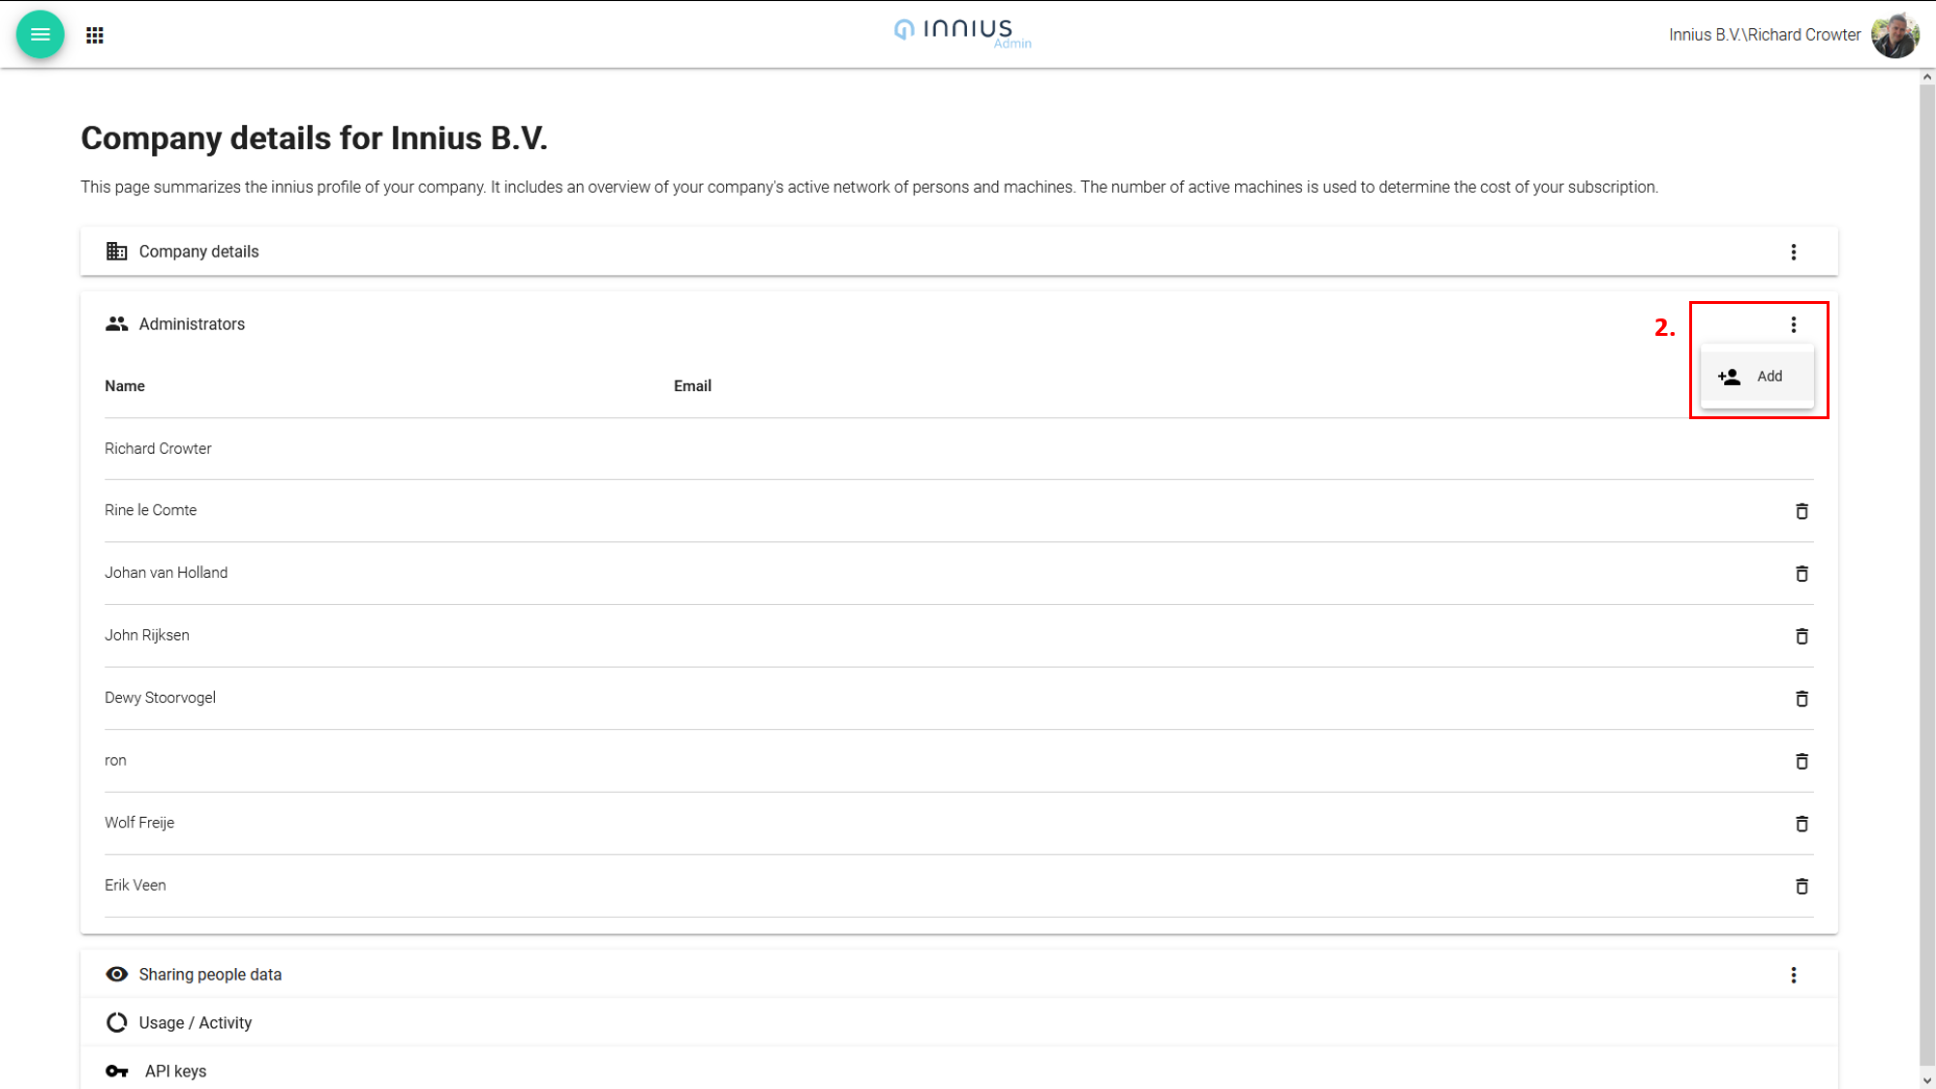This screenshot has width=1936, height=1089.
Task: Delete administrator Rine le Comte
Action: tap(1801, 511)
